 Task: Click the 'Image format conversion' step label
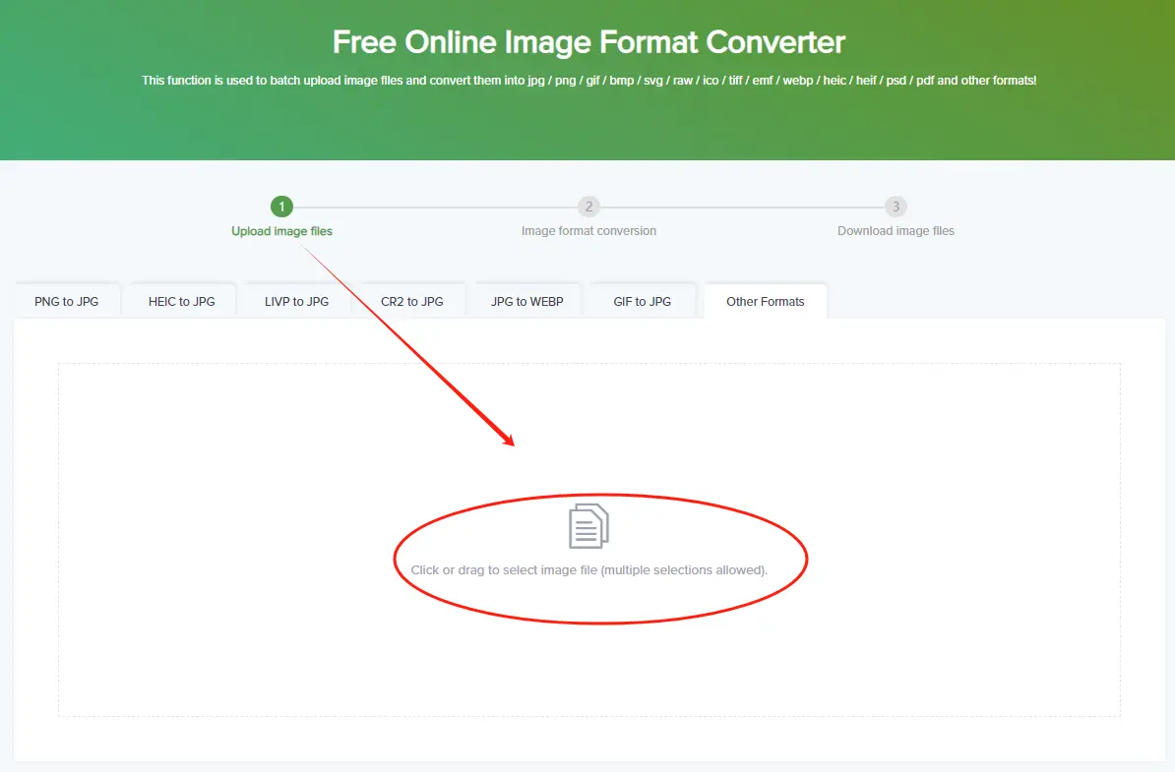pyautogui.click(x=589, y=231)
